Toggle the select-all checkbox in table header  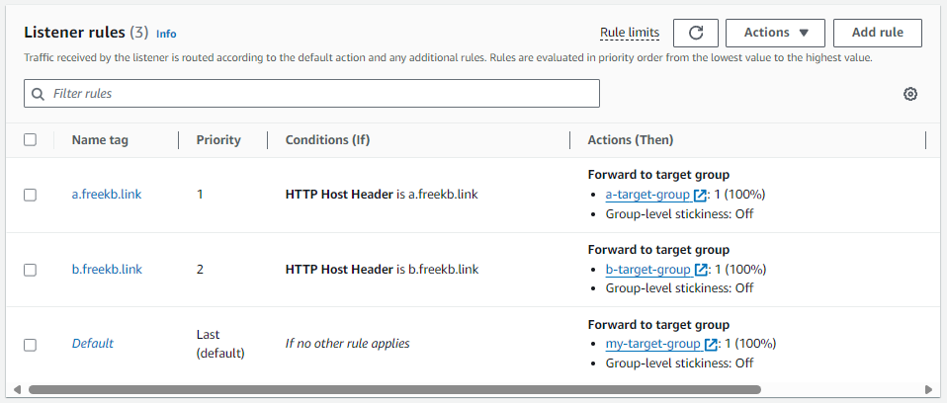(30, 140)
